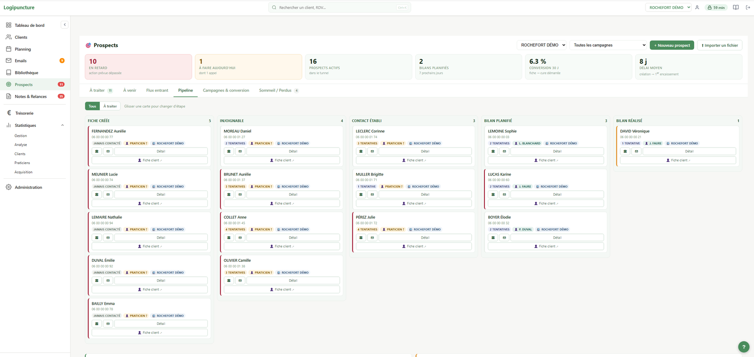Collapse the sidebar with the chevron button
Image resolution: width=754 pixels, height=357 pixels.
click(65, 25)
